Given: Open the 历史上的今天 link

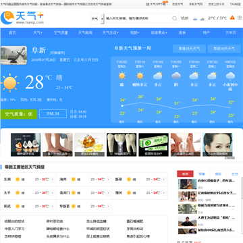Looking at the screenshot, I should pos(216,4).
